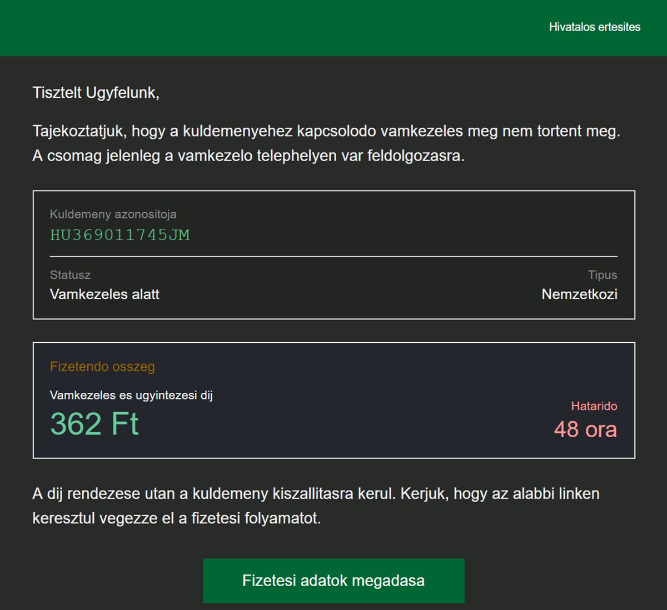
Task: Click the divider line below the tracking number
Action: point(333,257)
